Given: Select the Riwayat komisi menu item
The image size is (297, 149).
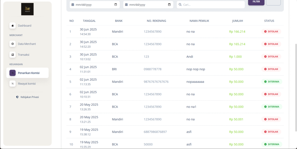Looking at the screenshot, I should click(27, 83).
